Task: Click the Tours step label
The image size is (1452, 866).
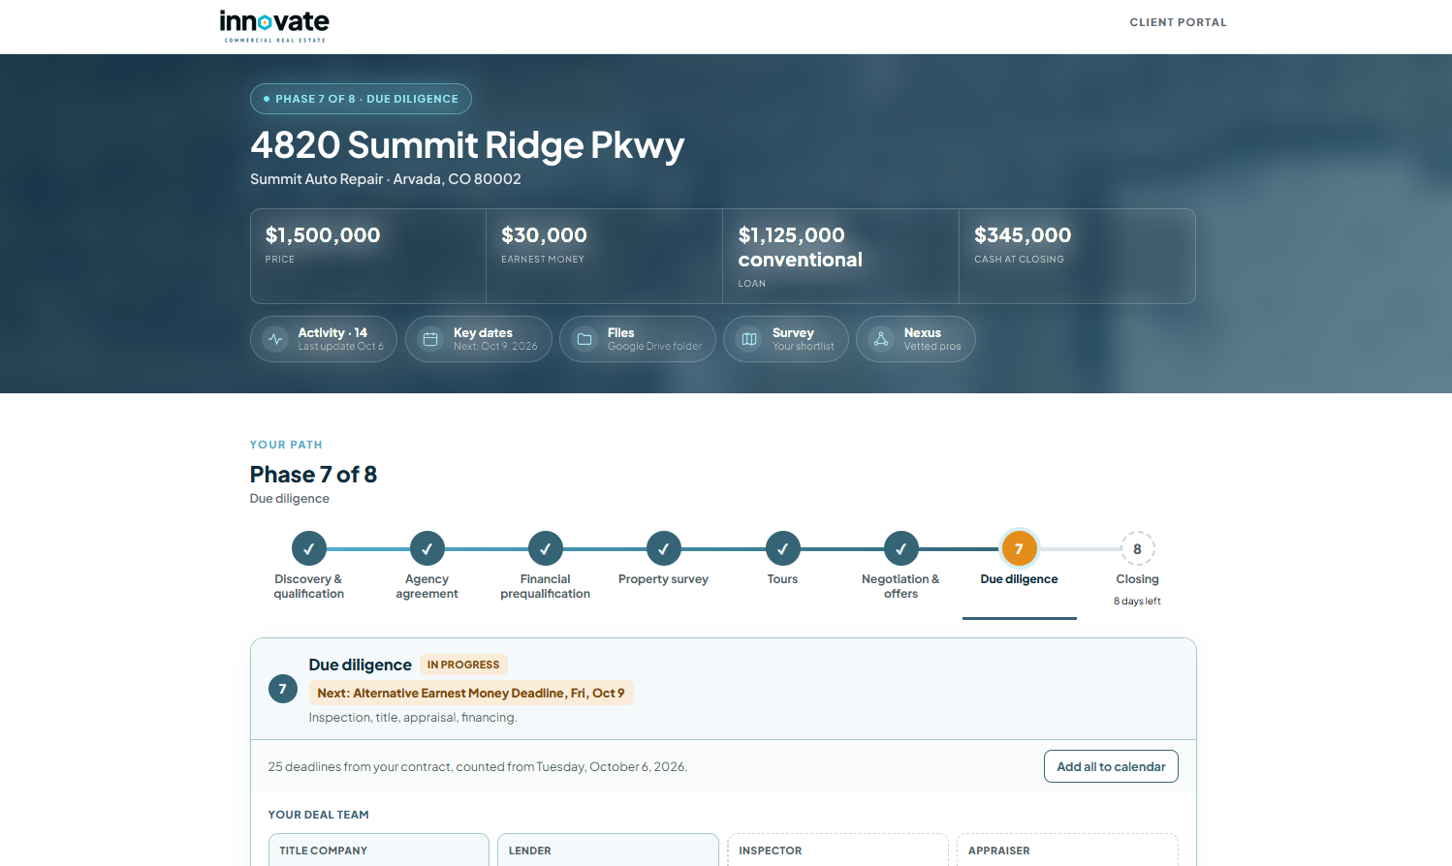Action: click(x=783, y=579)
